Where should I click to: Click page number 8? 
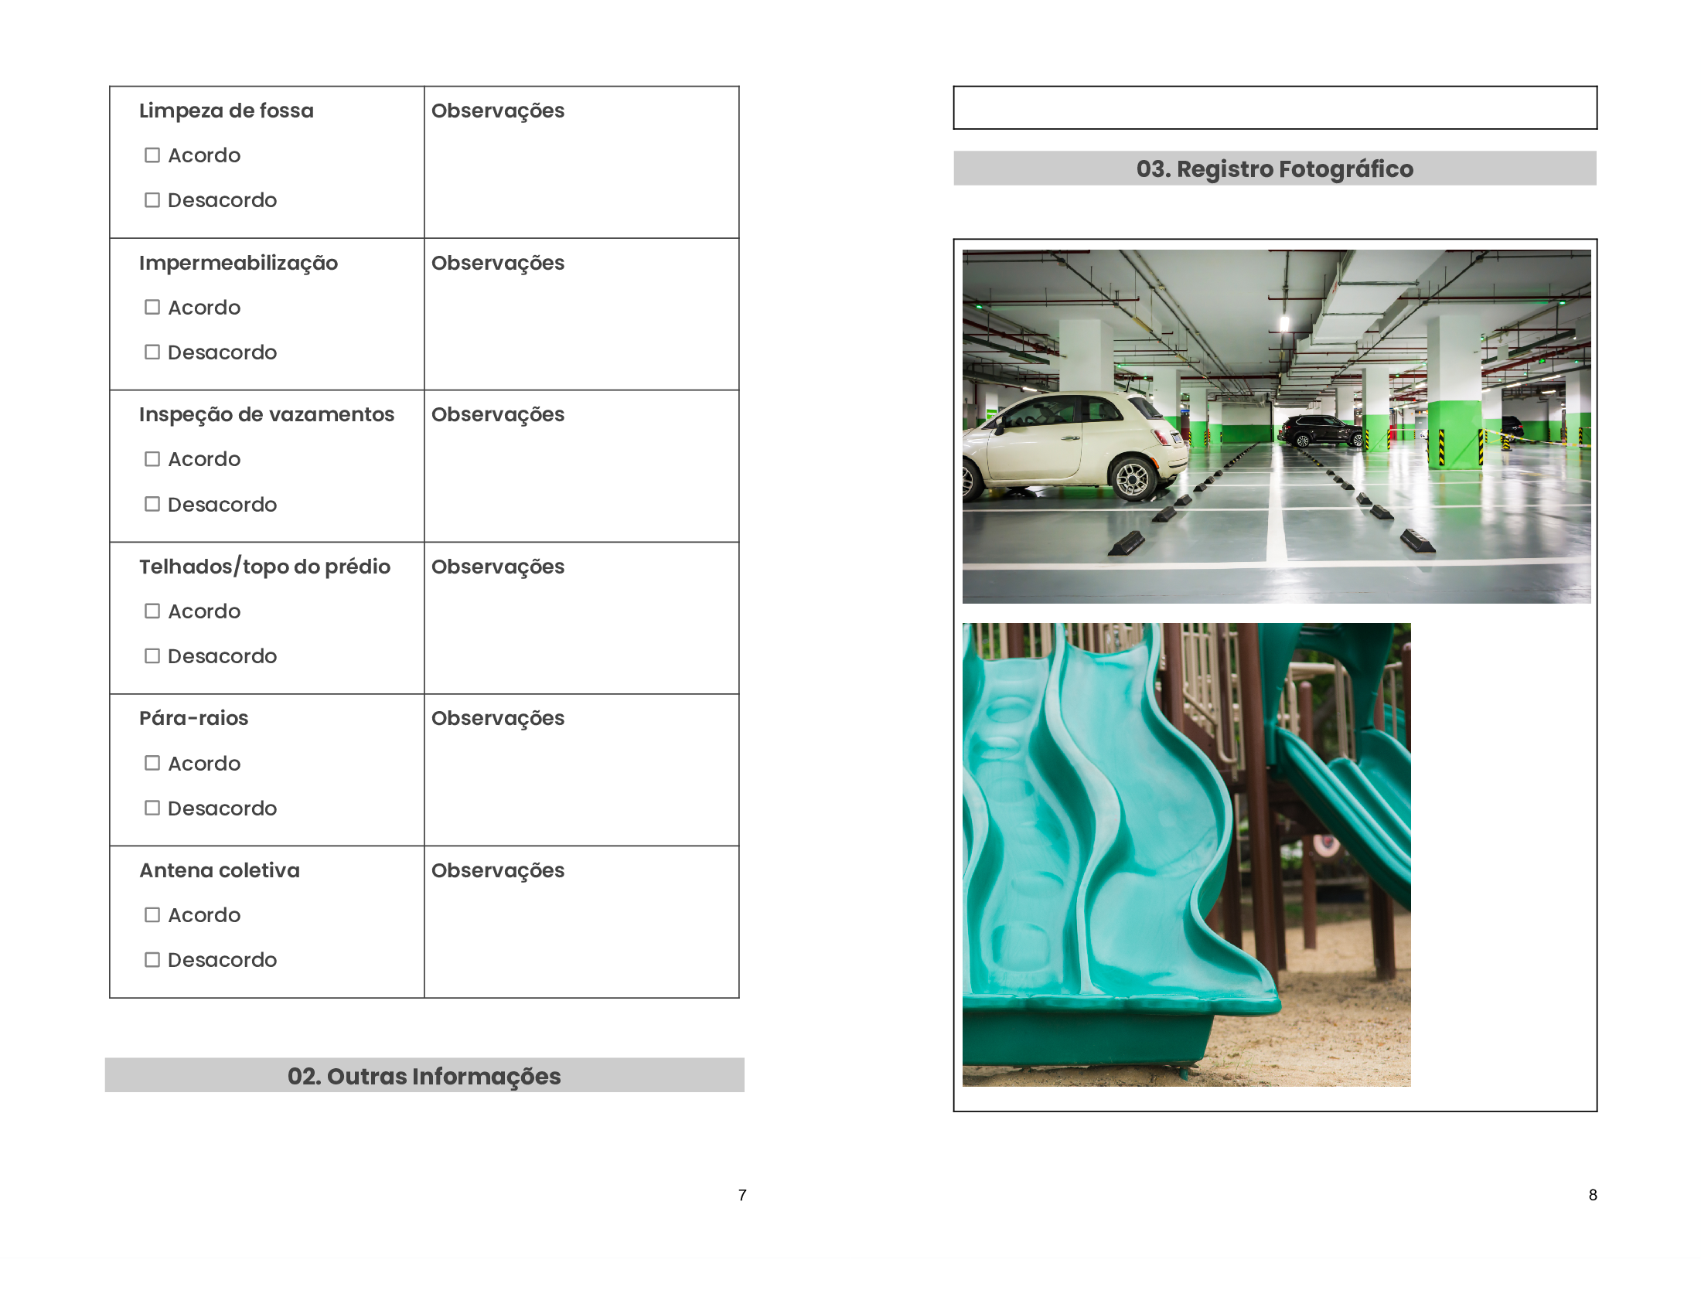(1593, 1195)
